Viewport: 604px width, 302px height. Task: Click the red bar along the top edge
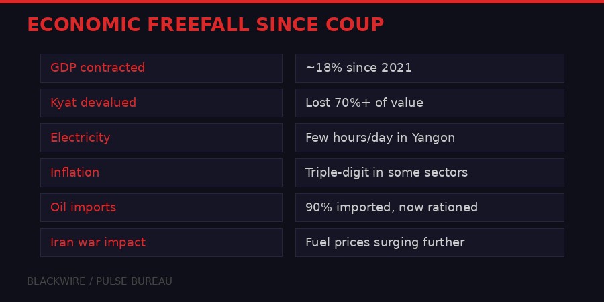point(302,1)
